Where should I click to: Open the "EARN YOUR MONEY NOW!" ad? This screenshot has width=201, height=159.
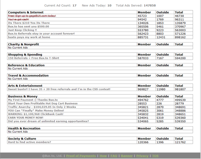[x=26, y=118]
